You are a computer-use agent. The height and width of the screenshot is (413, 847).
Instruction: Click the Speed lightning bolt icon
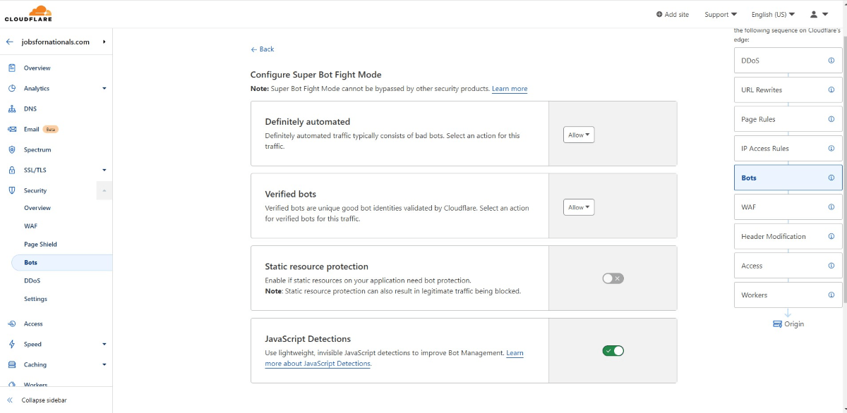pos(11,344)
